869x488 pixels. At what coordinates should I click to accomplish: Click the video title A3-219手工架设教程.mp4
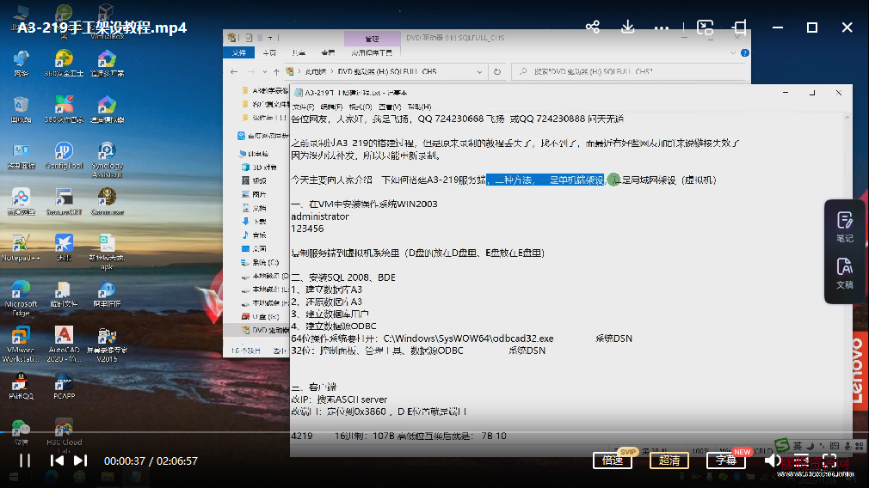coord(102,27)
